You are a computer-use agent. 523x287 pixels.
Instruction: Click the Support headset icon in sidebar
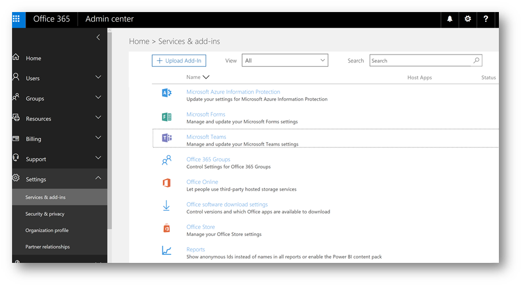tap(16, 158)
